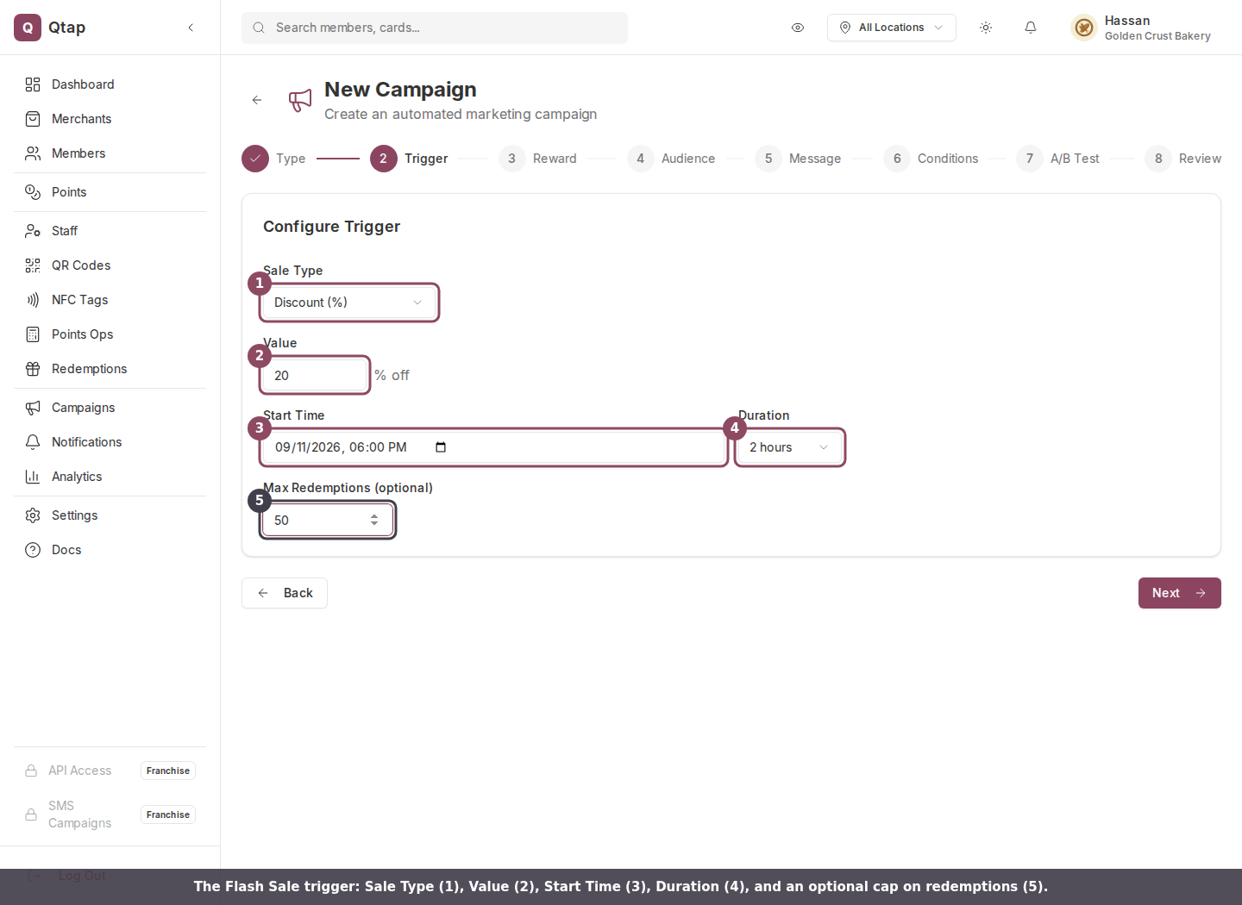
Task: Open the Sale Type dropdown
Action: point(349,303)
